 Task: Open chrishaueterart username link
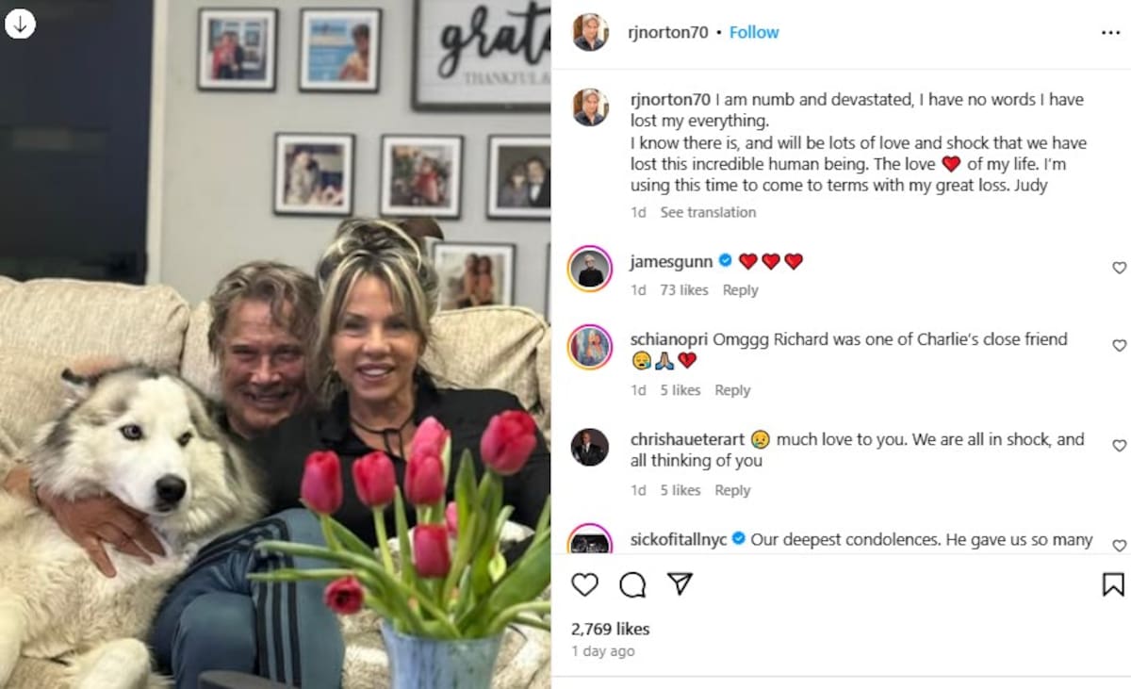pyautogui.click(x=687, y=439)
